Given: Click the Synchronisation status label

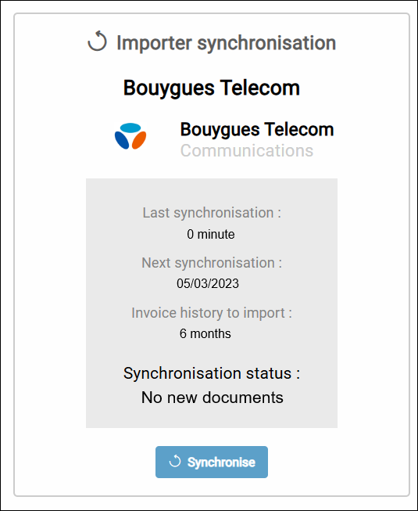Looking at the screenshot, I should coord(212,373).
